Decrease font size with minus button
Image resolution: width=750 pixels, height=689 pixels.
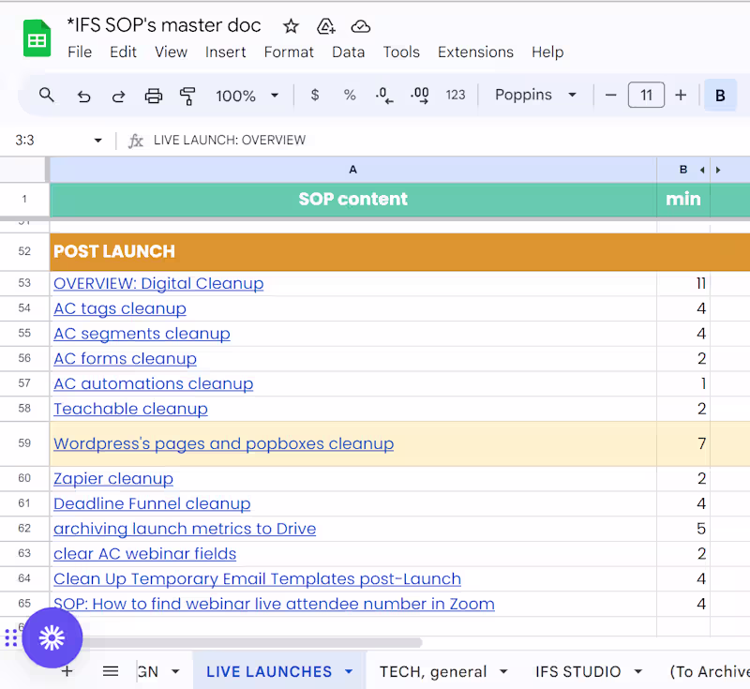[611, 96]
